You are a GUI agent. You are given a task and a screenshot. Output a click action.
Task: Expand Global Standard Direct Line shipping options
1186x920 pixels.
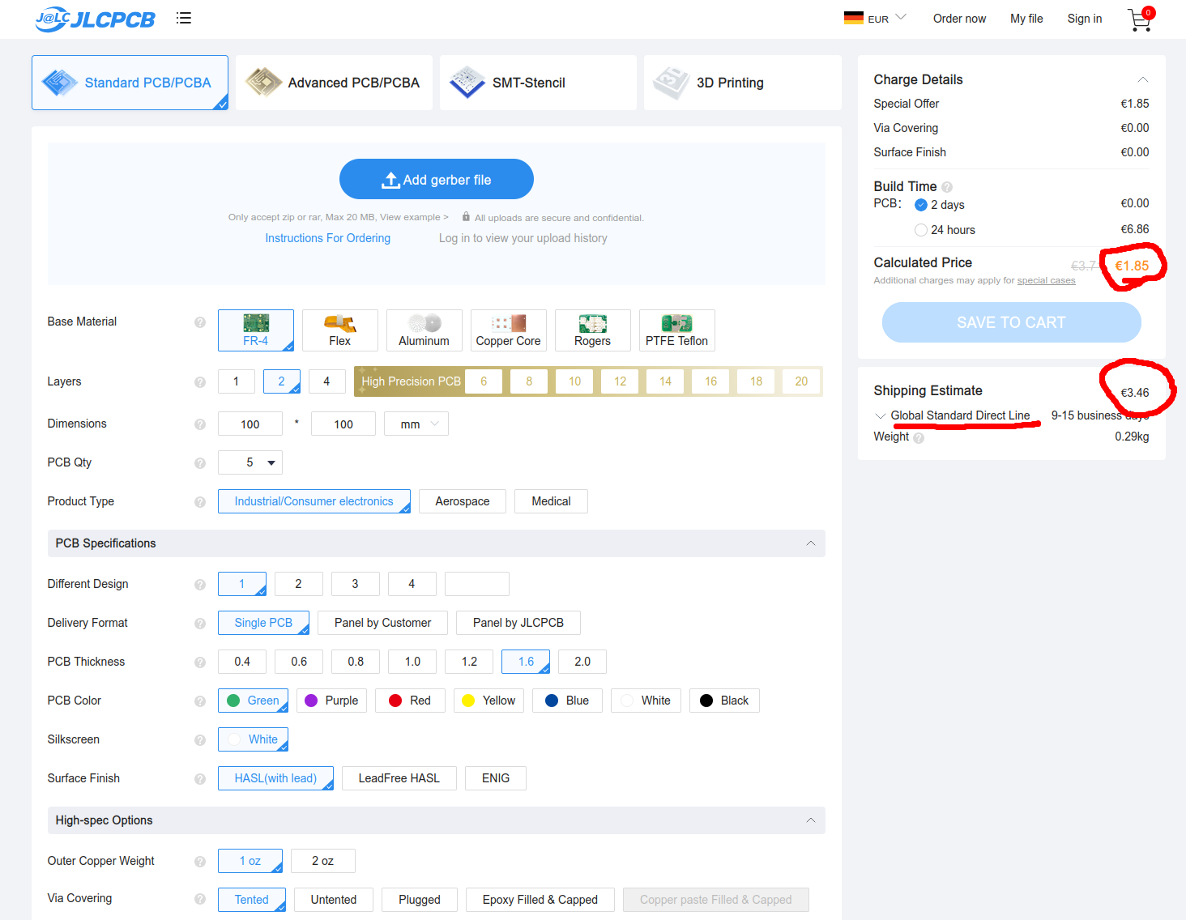click(x=881, y=416)
